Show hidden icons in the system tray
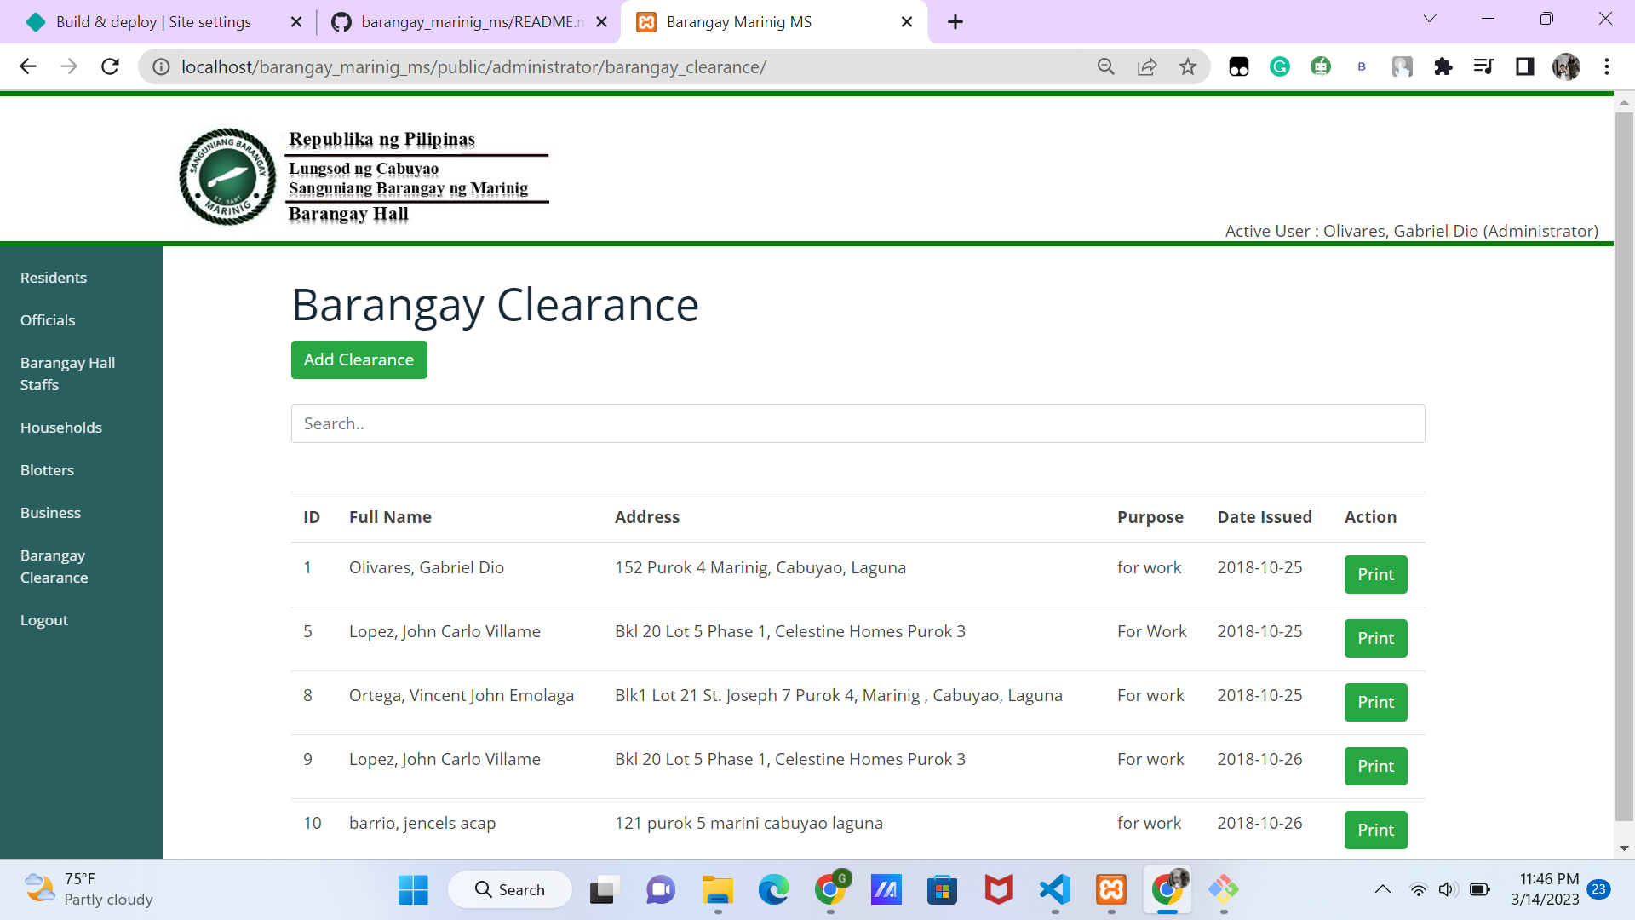Image resolution: width=1635 pixels, height=920 pixels. [1382, 890]
